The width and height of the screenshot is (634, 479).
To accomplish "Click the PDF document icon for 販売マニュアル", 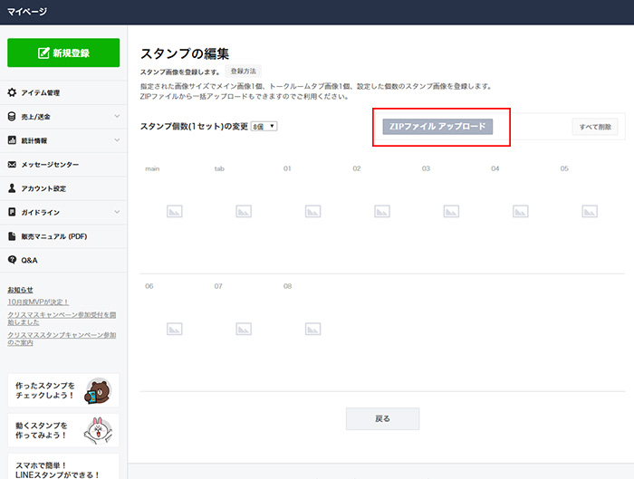I will (x=12, y=236).
